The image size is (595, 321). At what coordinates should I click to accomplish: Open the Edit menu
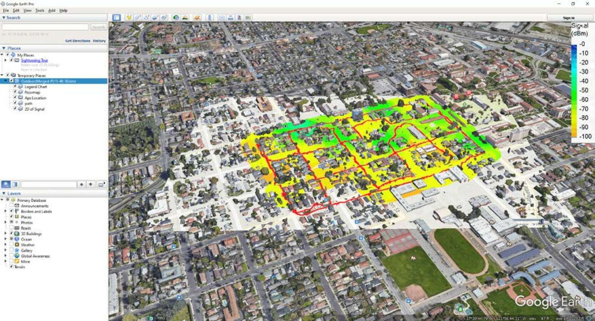point(16,10)
